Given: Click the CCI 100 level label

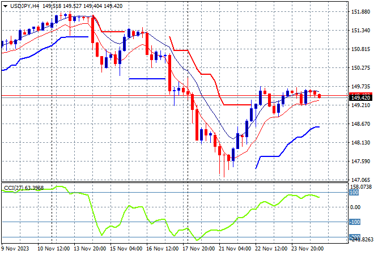Looking at the screenshot, I should (354, 193).
